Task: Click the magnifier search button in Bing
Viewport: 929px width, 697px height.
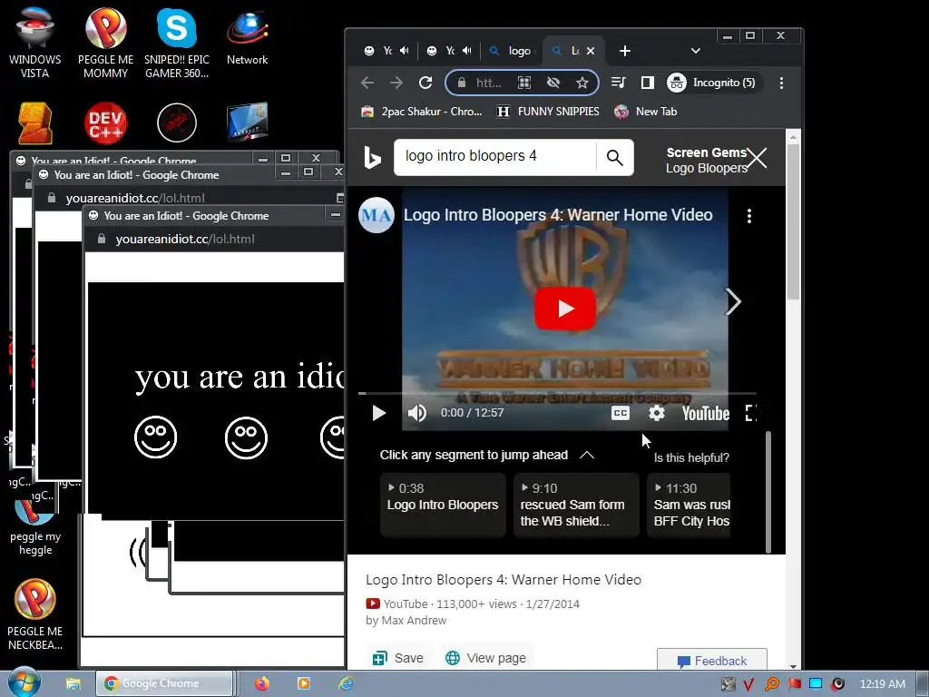Action: coord(615,158)
